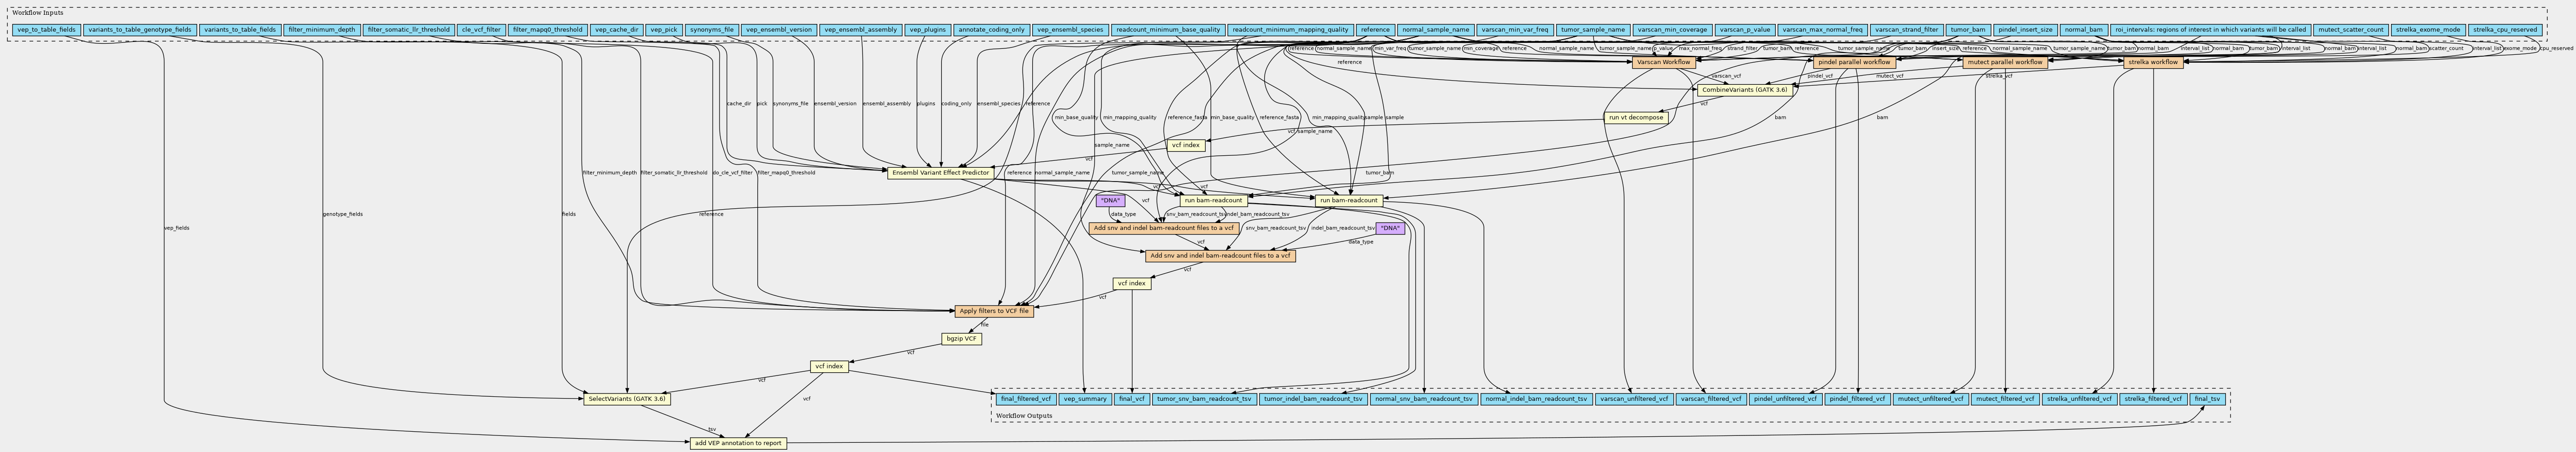Click the add VEP annotation to report node
Screen dimensions: 2576x452
(738, 443)
